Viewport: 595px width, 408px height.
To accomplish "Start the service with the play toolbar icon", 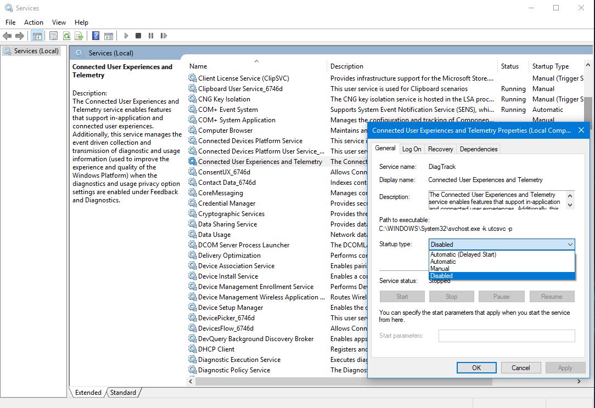I will click(126, 36).
